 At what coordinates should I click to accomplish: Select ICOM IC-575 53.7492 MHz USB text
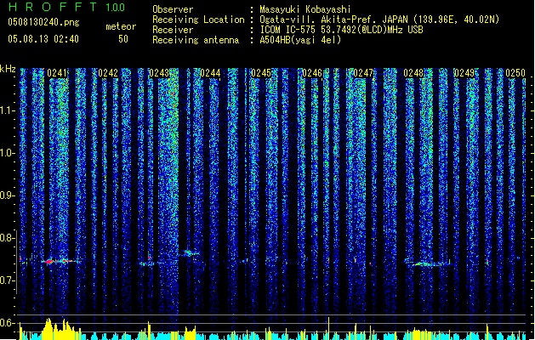tap(342, 30)
